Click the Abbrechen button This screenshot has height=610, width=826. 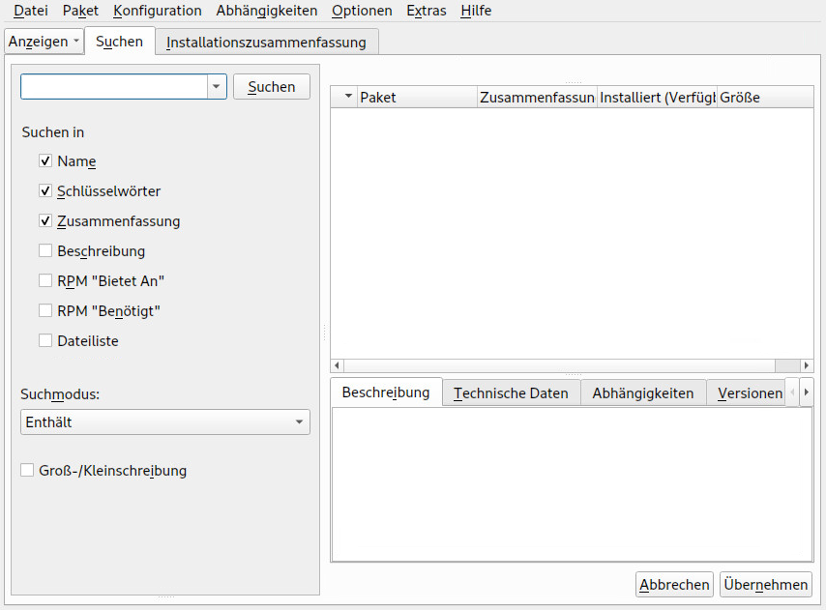pos(674,585)
